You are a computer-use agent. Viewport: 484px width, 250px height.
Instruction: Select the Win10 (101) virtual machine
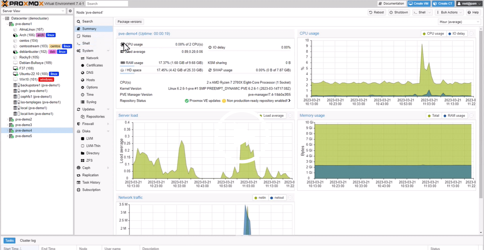(x=27, y=79)
